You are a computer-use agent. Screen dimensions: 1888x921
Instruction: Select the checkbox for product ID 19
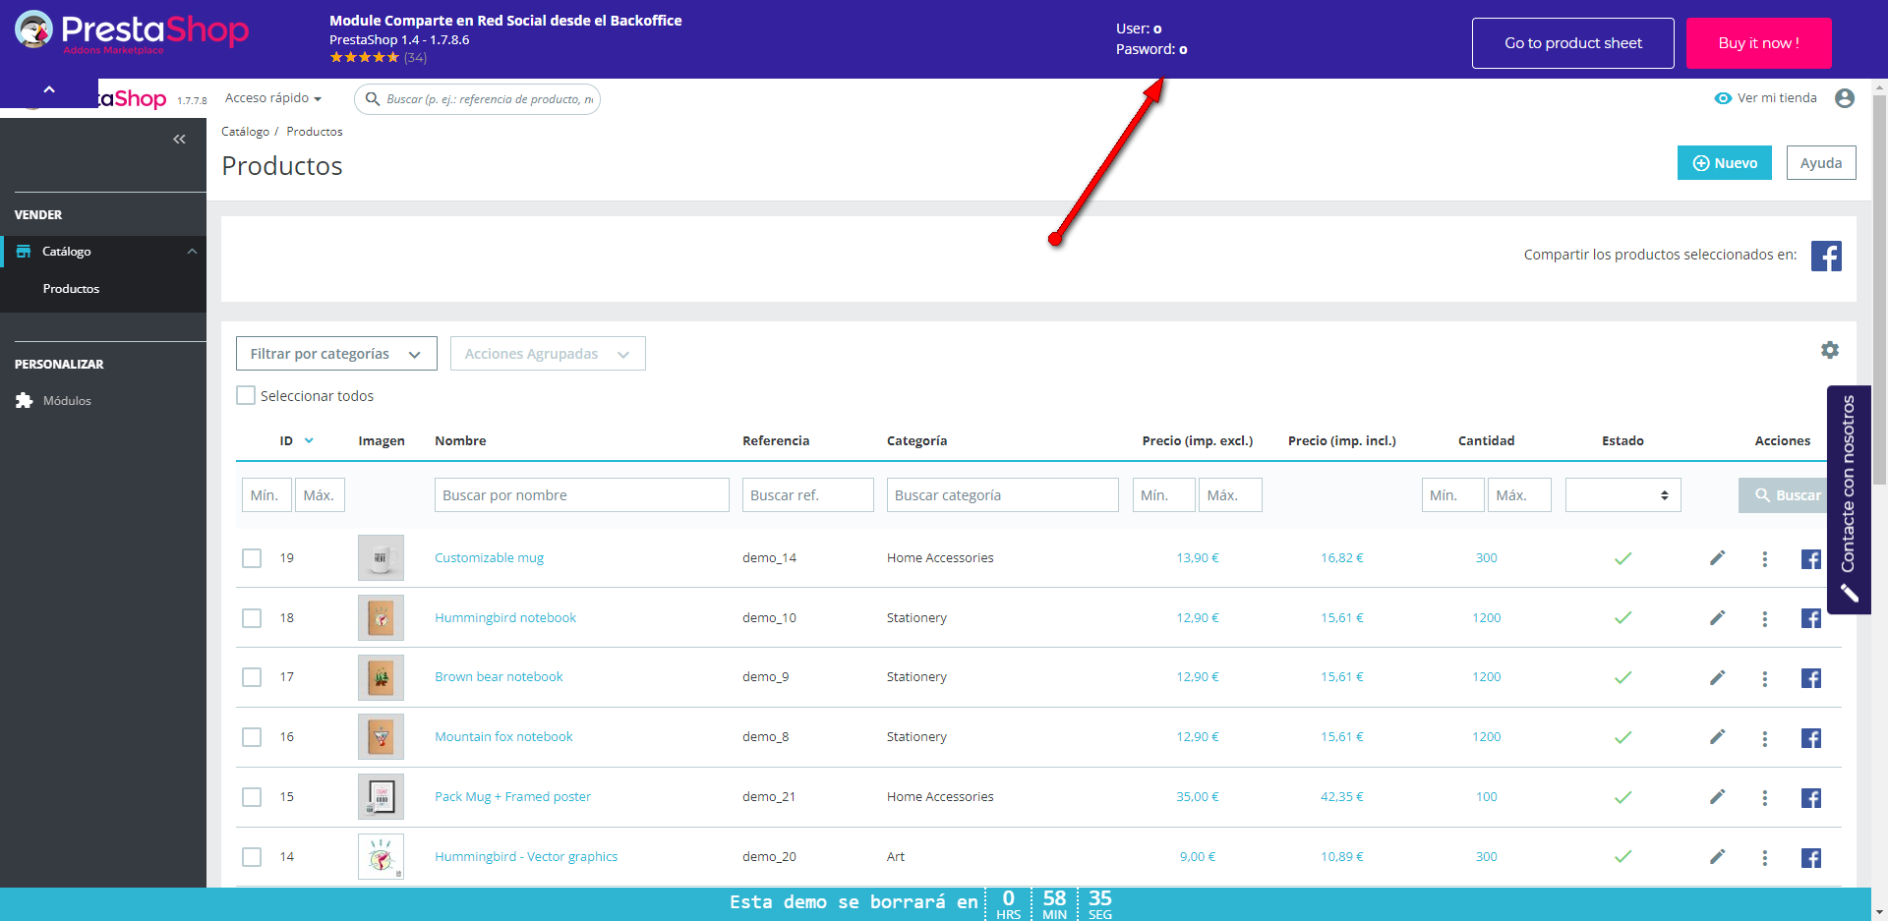point(253,558)
